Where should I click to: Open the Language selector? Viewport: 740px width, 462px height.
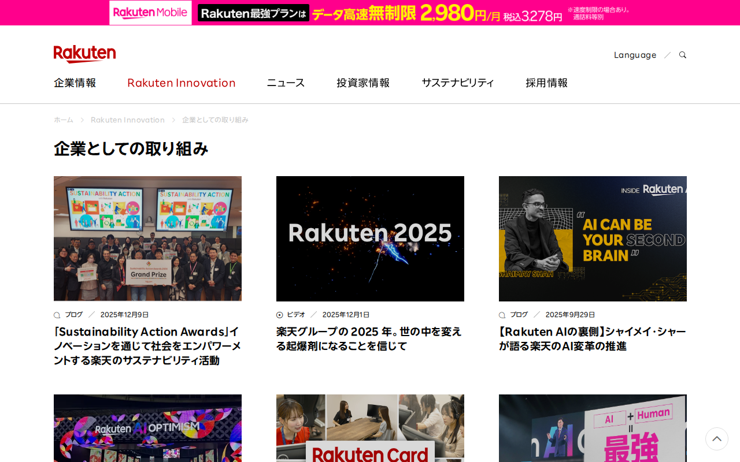(635, 55)
